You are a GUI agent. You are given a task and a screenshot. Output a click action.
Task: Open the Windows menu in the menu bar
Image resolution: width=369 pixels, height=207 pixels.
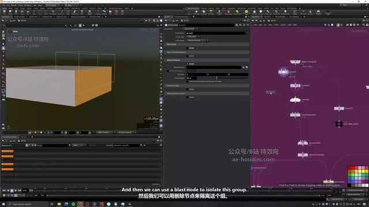28,5
